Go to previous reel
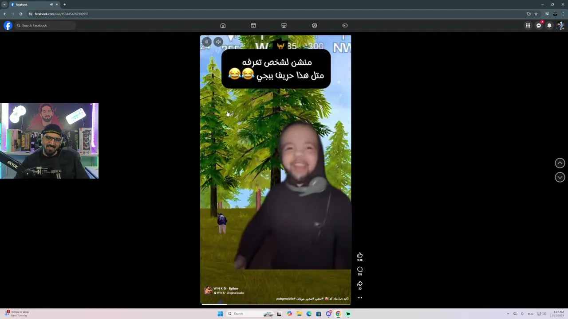Screen dimensions: 568x319 560,163
